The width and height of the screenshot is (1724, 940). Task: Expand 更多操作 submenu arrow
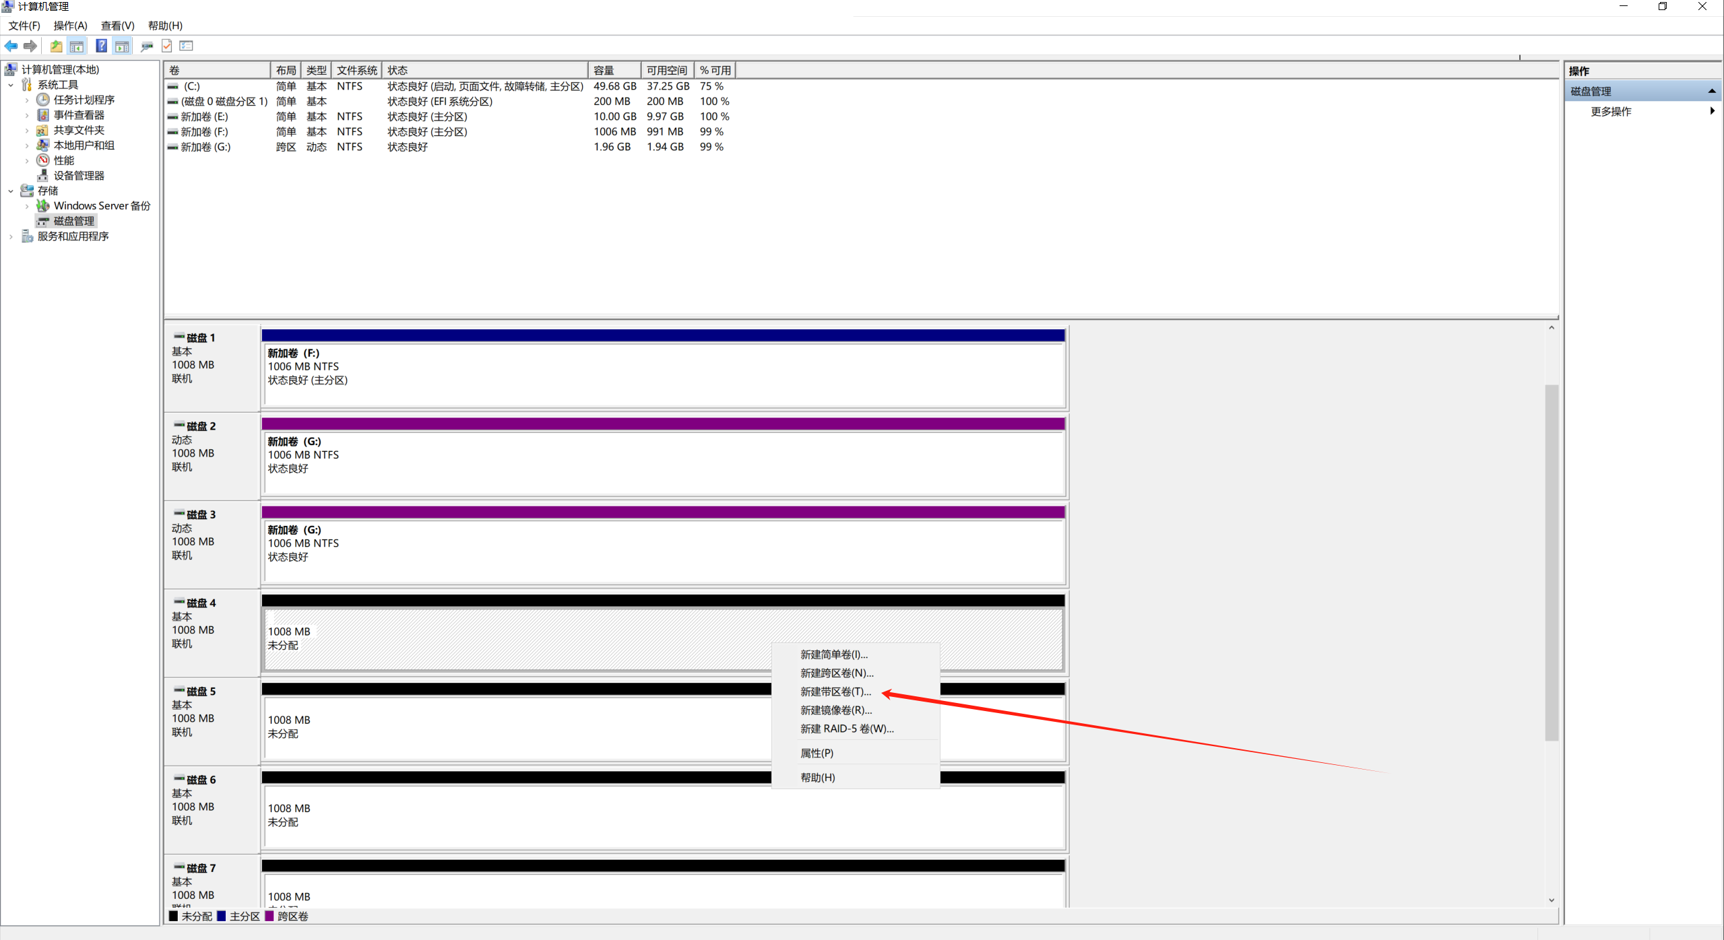[1711, 111]
